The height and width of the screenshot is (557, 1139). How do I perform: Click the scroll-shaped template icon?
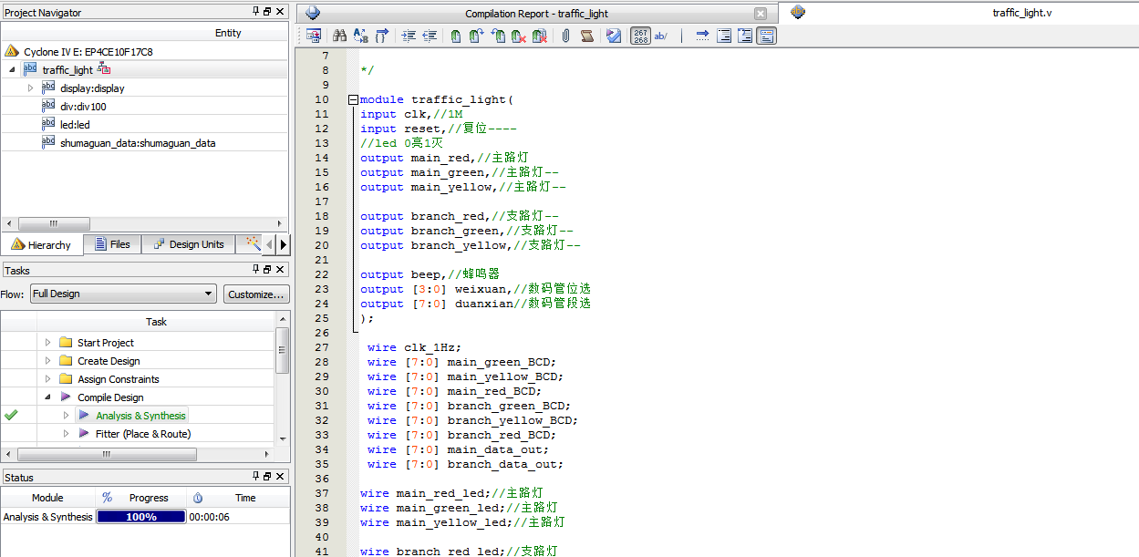587,36
